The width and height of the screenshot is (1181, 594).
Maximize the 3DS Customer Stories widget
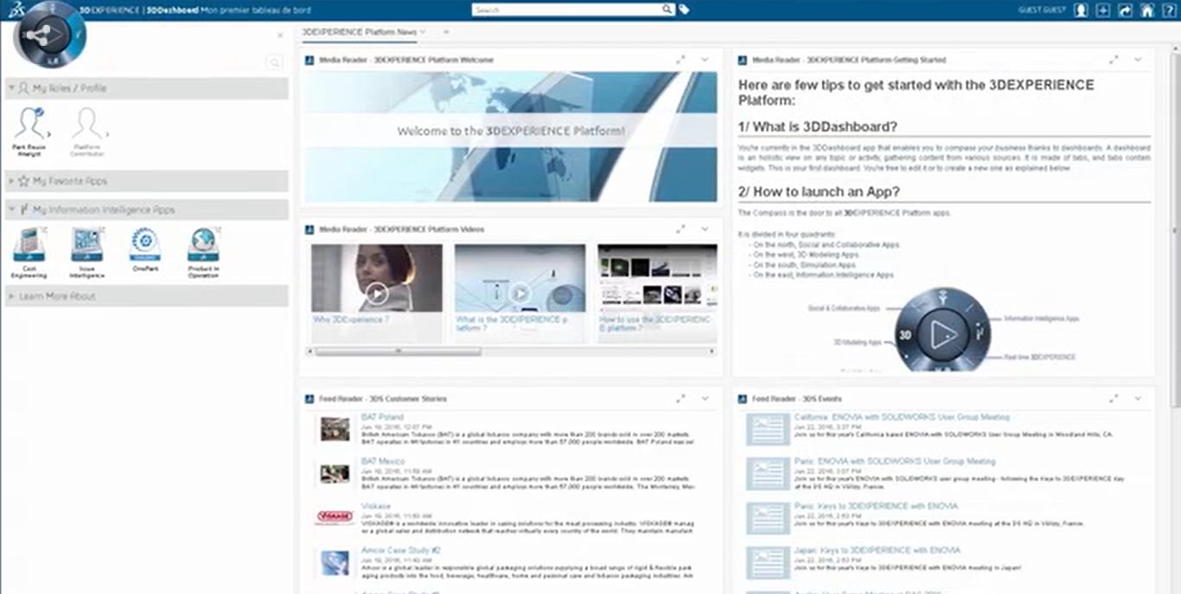point(681,398)
